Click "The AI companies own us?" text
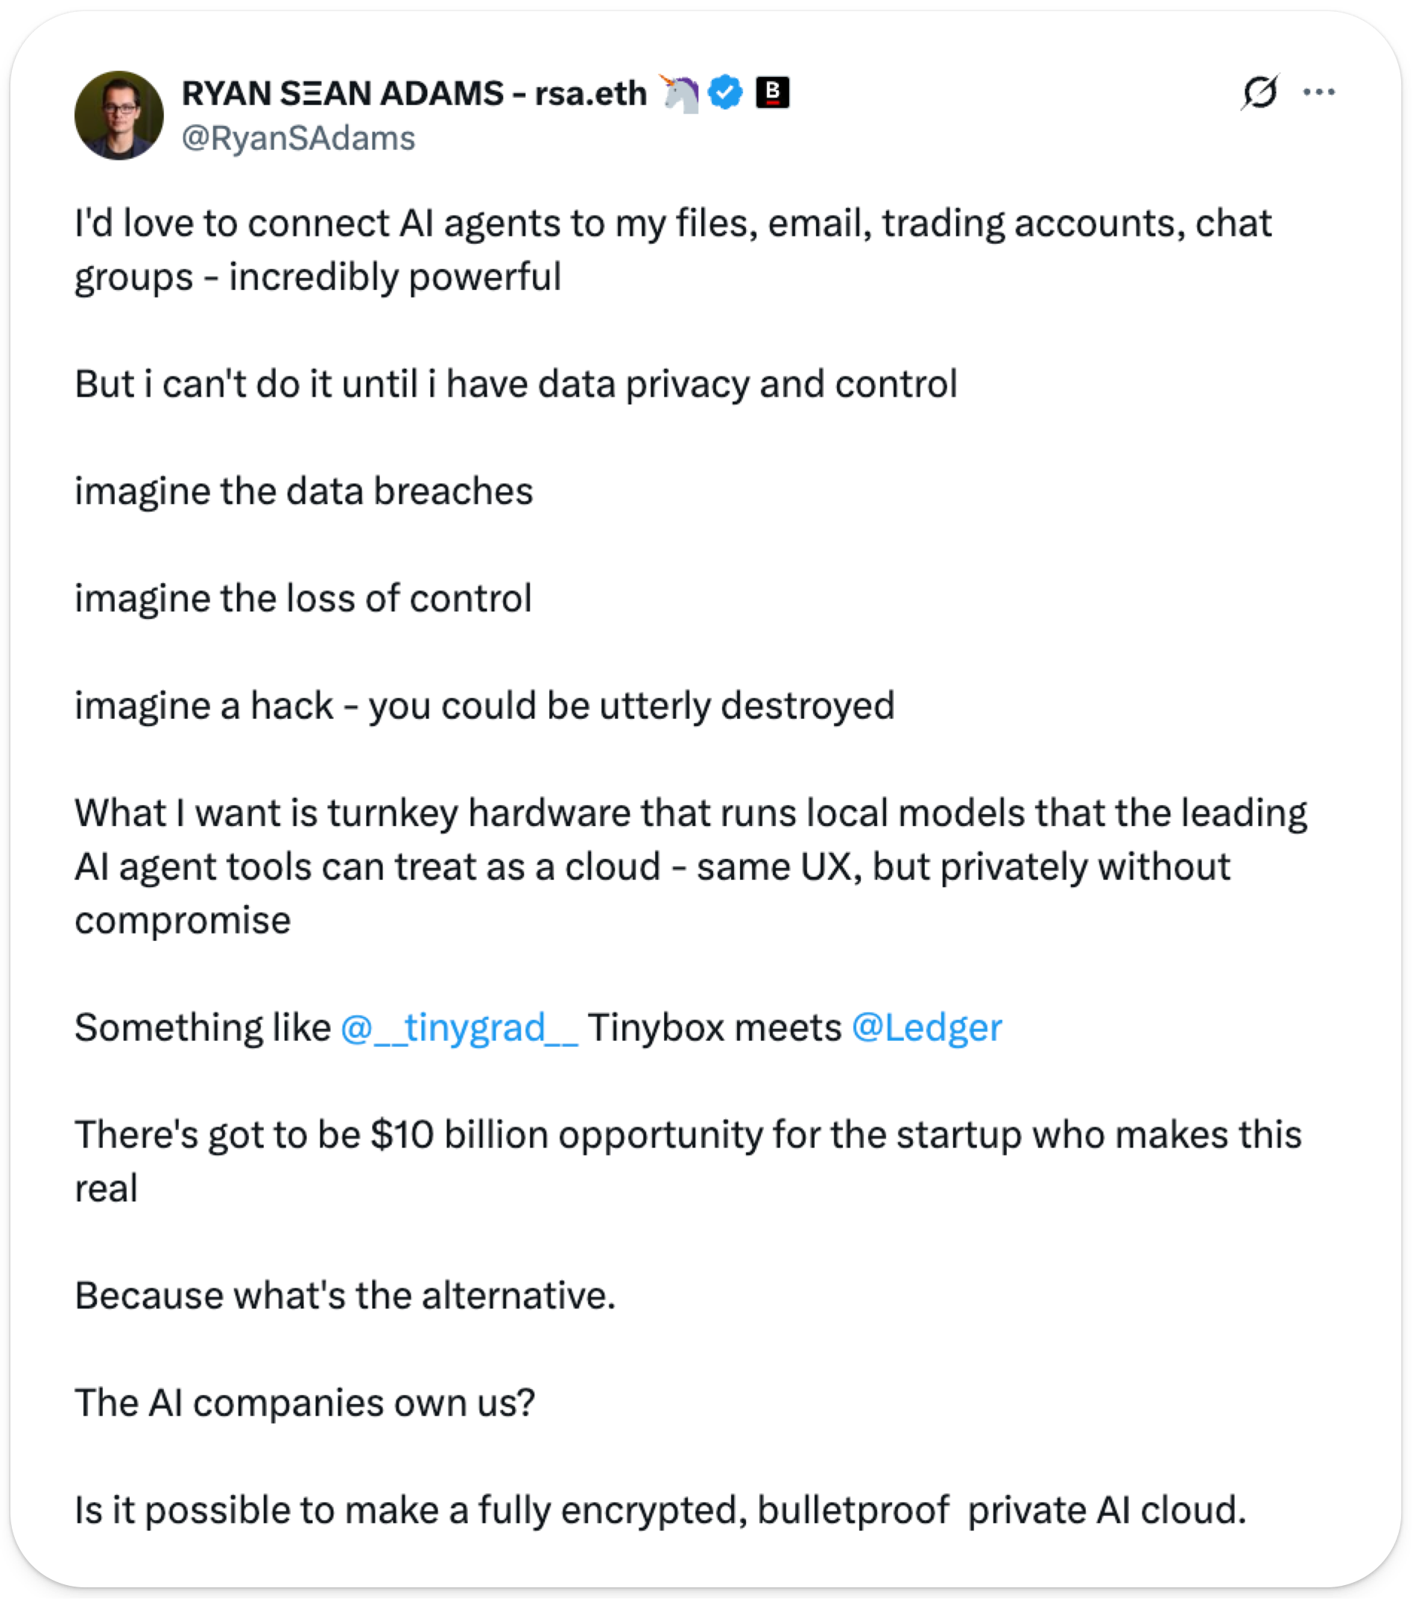The height and width of the screenshot is (1600, 1413). (304, 1402)
